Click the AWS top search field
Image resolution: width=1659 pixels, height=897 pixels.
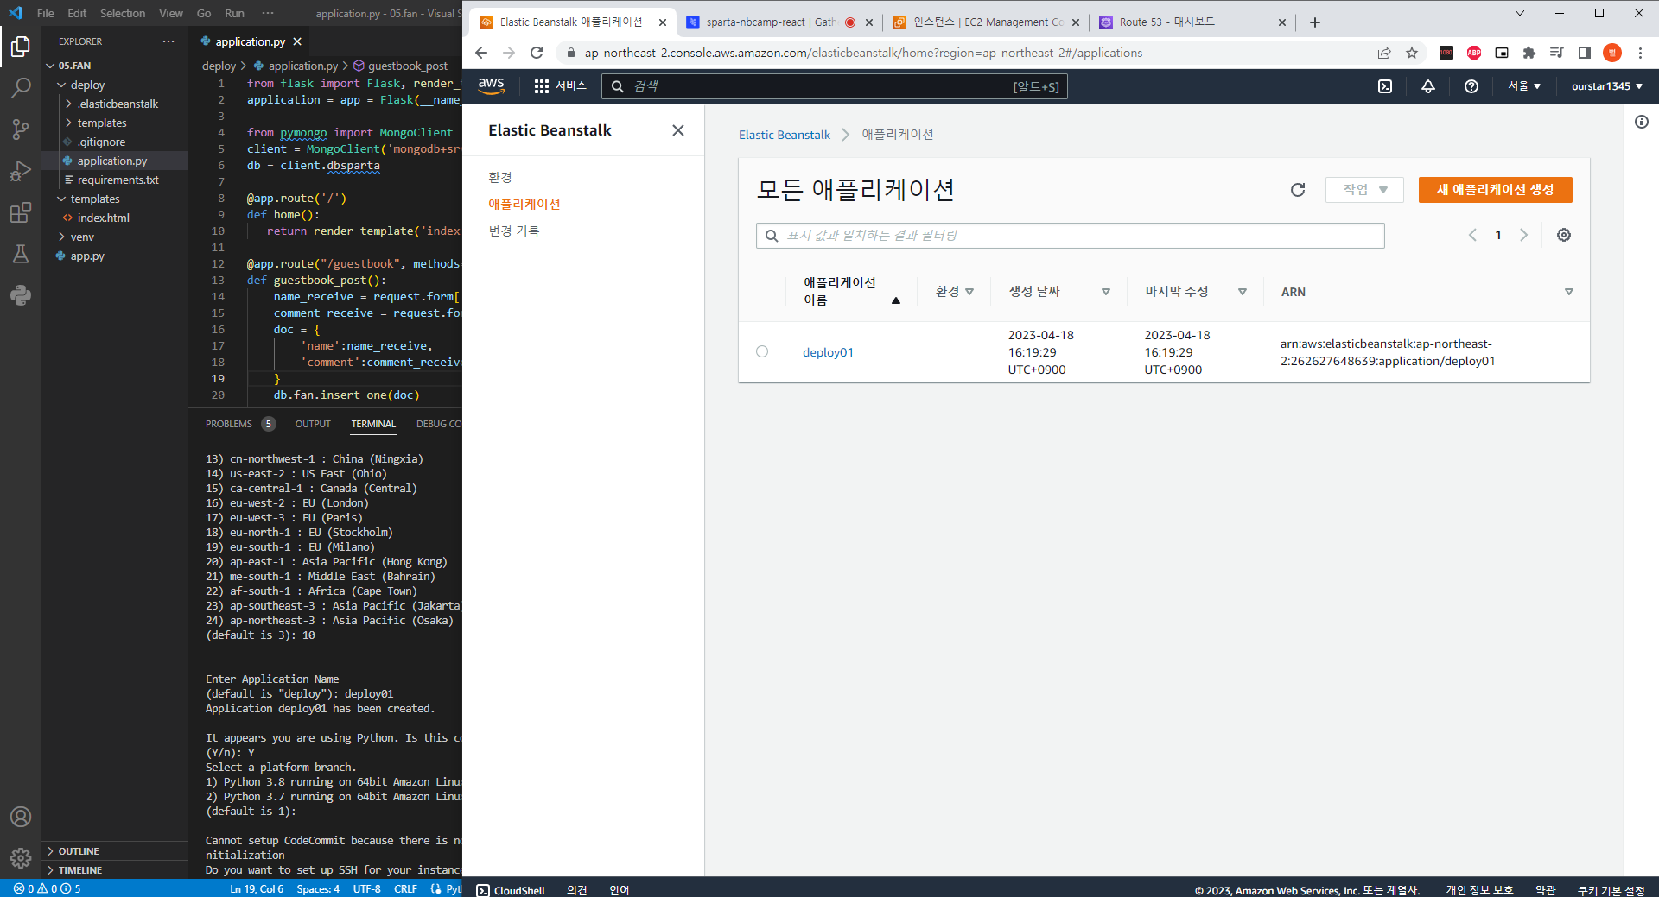click(834, 86)
